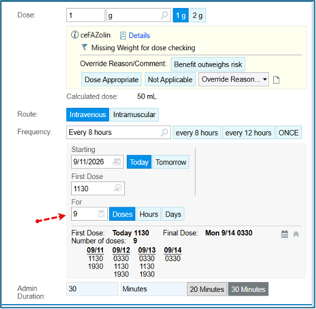Select the 1 g dose button
The height and width of the screenshot is (309, 316).
(181, 15)
